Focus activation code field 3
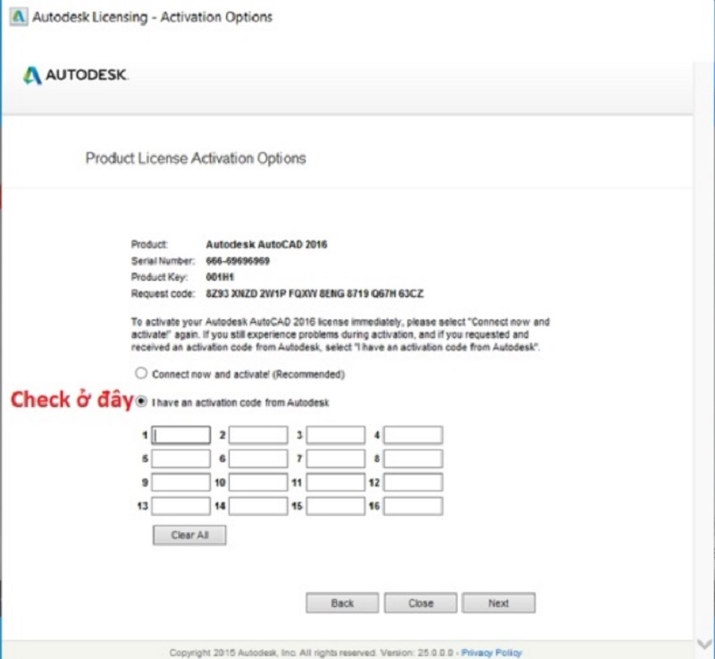Viewport: 715px width, 659px height. (336, 435)
